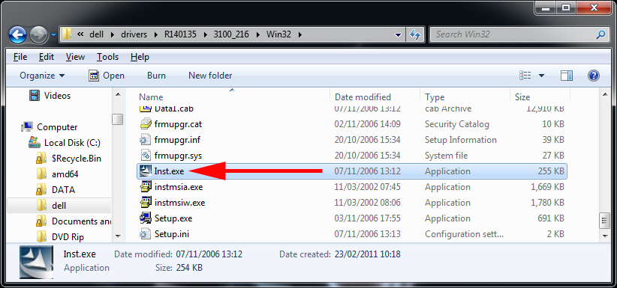Click in the Search Win32 field

pos(518,34)
